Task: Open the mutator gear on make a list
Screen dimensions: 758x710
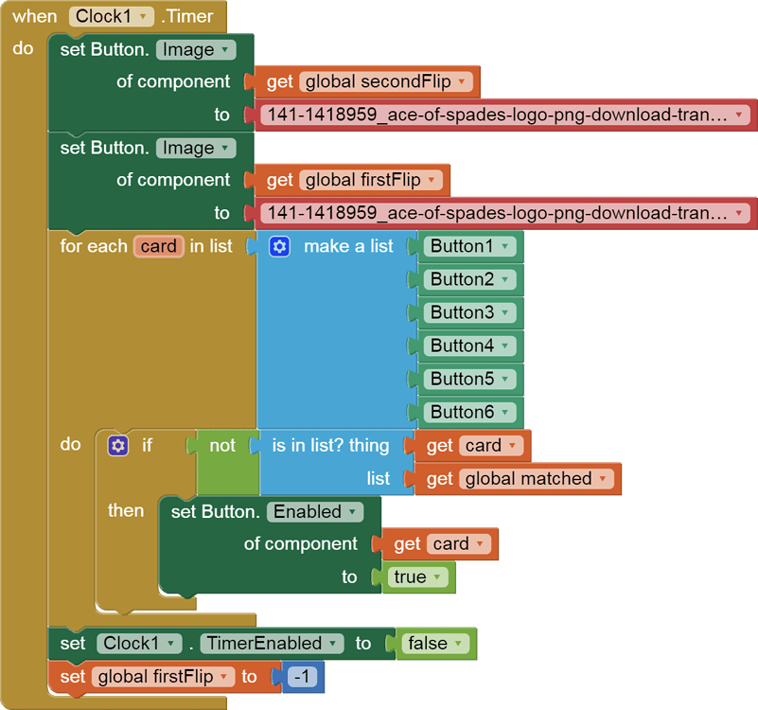Action: (x=278, y=246)
